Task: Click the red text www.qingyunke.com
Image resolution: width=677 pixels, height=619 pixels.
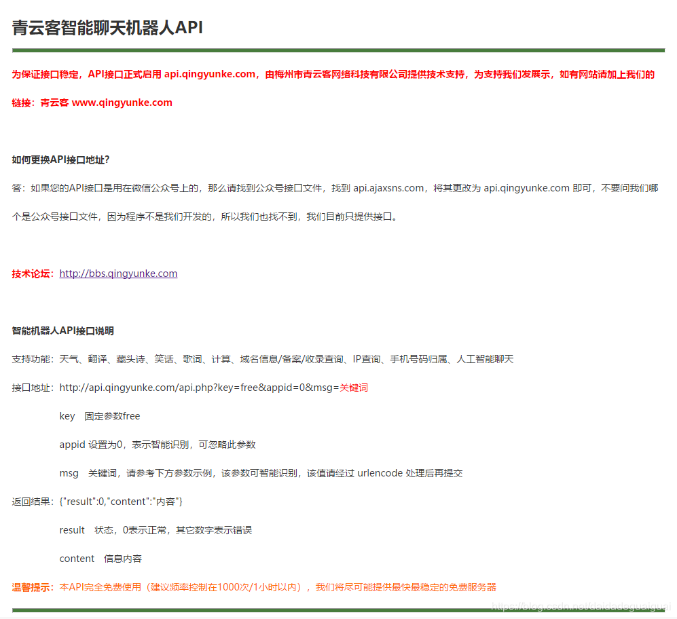Action: tap(122, 102)
